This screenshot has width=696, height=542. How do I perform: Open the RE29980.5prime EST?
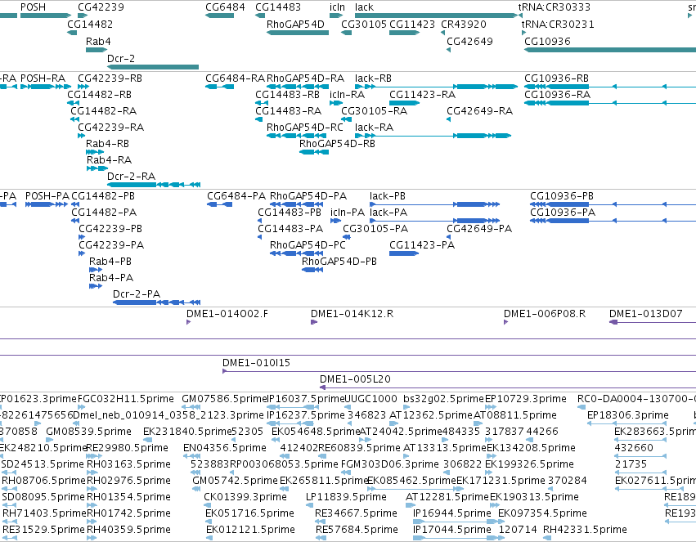tap(94, 456)
